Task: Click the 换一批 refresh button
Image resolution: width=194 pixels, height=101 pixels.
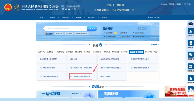Action: 142,28
